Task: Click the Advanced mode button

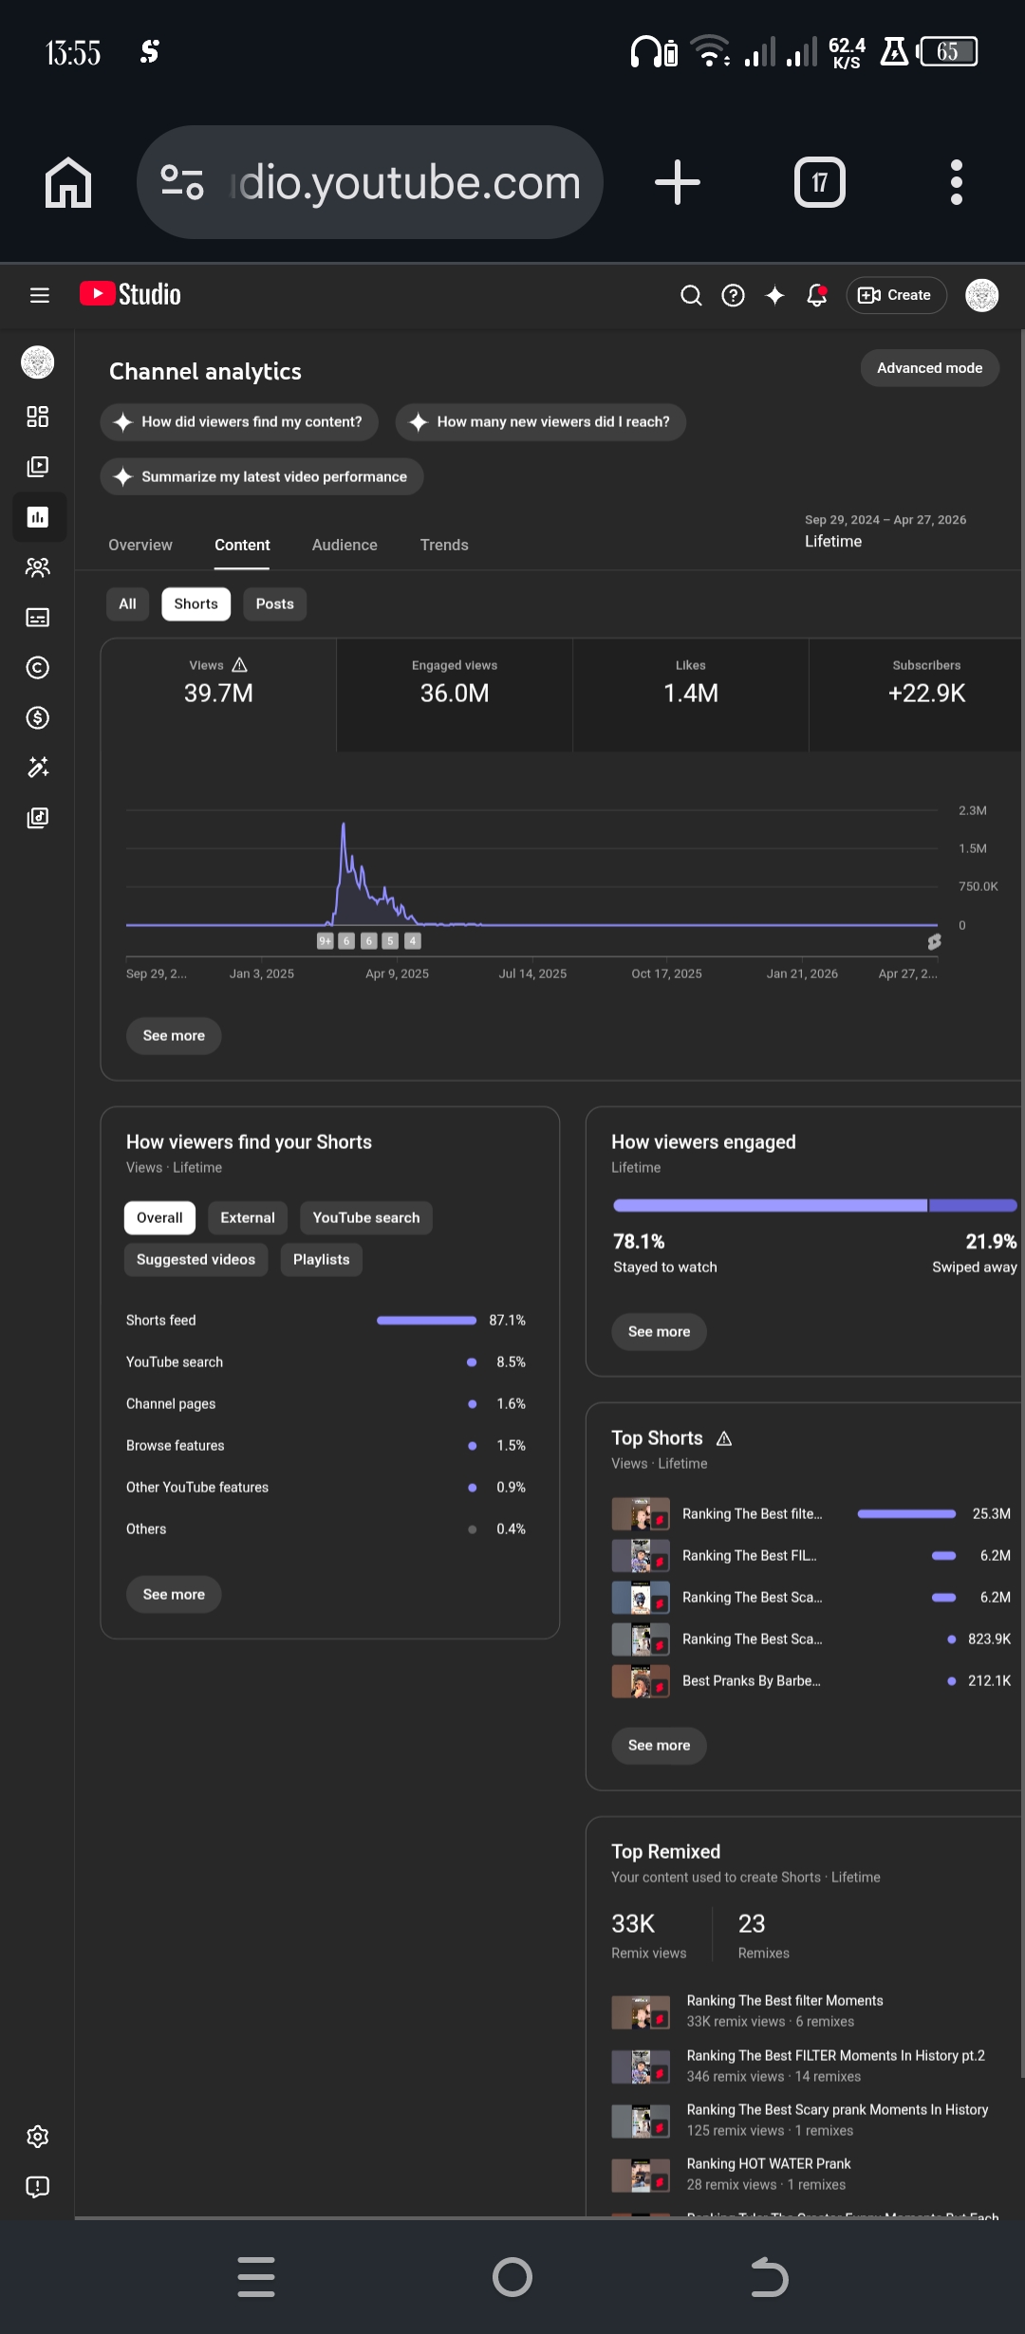Action: [929, 368]
